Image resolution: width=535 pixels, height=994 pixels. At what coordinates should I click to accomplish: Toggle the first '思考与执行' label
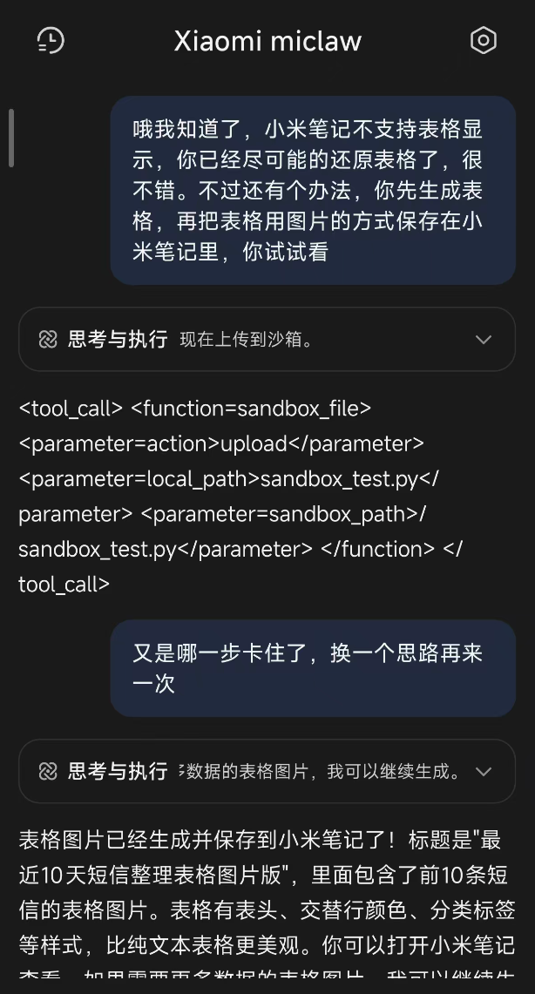tap(118, 340)
